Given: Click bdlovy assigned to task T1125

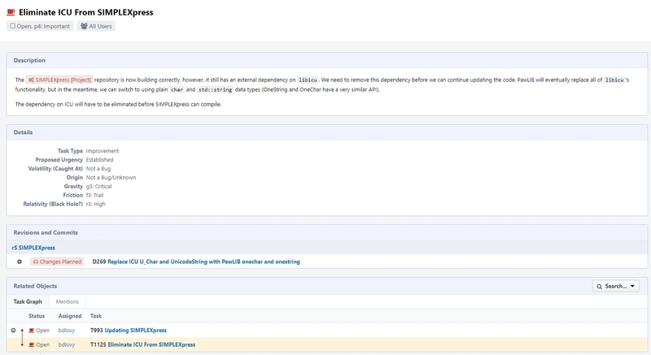Looking at the screenshot, I should 67,344.
